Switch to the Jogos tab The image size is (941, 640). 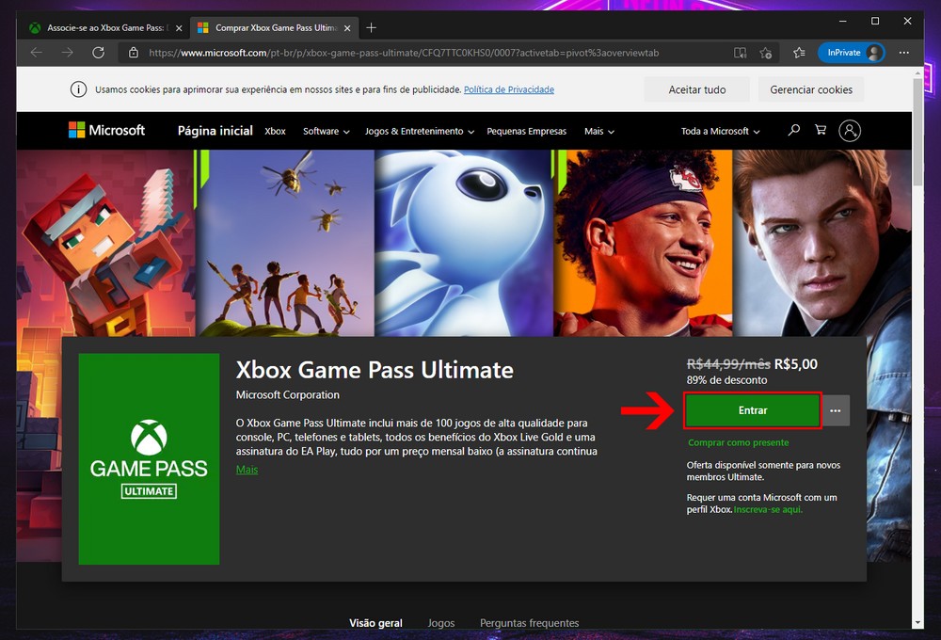[x=441, y=623]
